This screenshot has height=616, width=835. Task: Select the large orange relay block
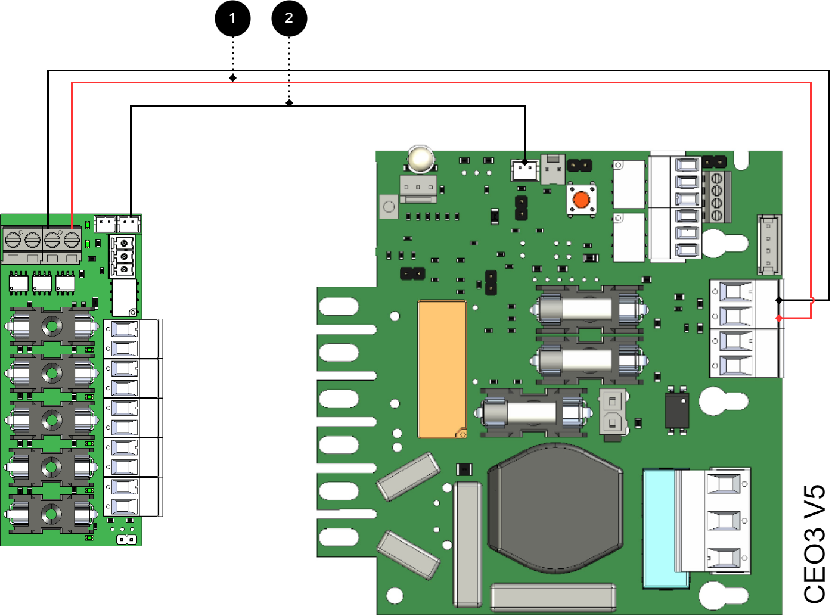[442, 369]
